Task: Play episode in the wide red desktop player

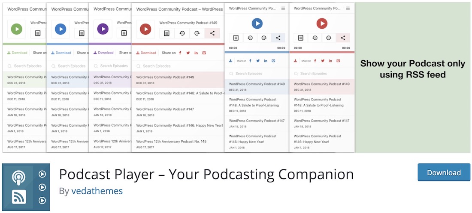Action: pyautogui.click(x=145, y=29)
